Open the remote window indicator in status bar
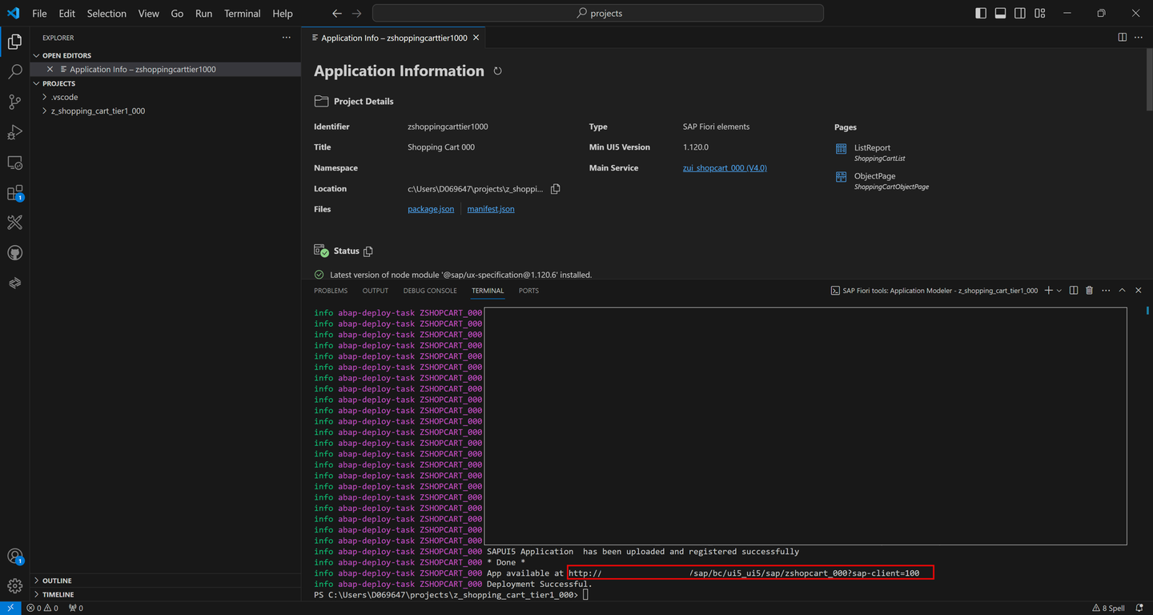 coord(10,609)
